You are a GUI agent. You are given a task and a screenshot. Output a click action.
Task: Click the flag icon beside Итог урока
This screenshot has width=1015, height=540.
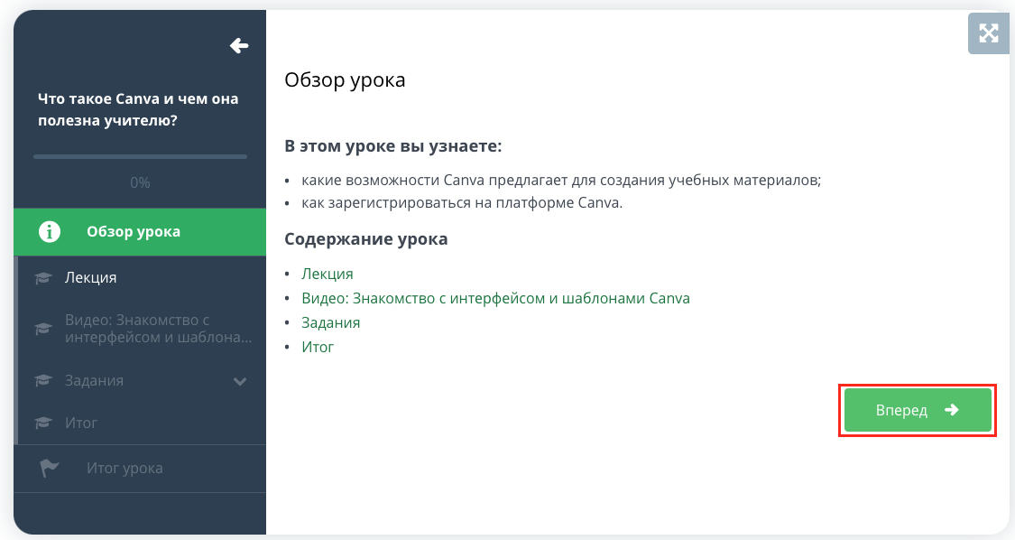[x=50, y=468]
